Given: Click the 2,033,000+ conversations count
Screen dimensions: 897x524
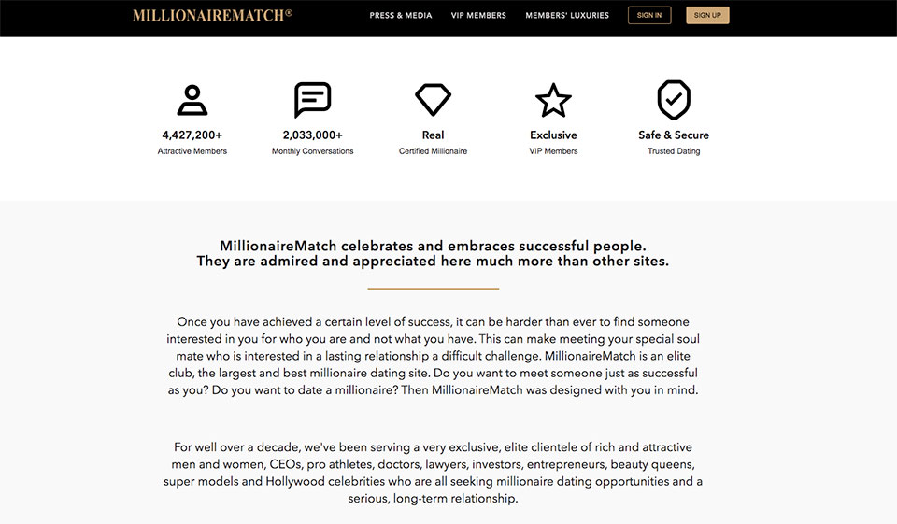Looking at the screenshot, I should point(312,135).
